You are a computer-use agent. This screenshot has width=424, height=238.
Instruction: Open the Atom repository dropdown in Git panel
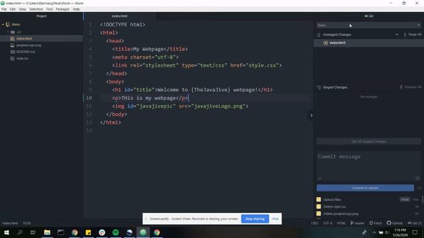(x=369, y=25)
